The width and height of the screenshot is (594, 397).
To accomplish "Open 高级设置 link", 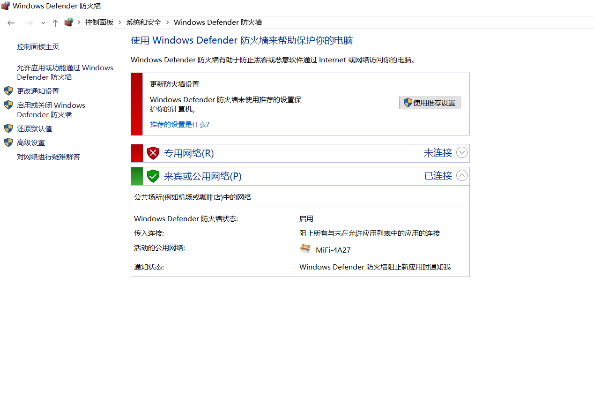I will tap(31, 143).
